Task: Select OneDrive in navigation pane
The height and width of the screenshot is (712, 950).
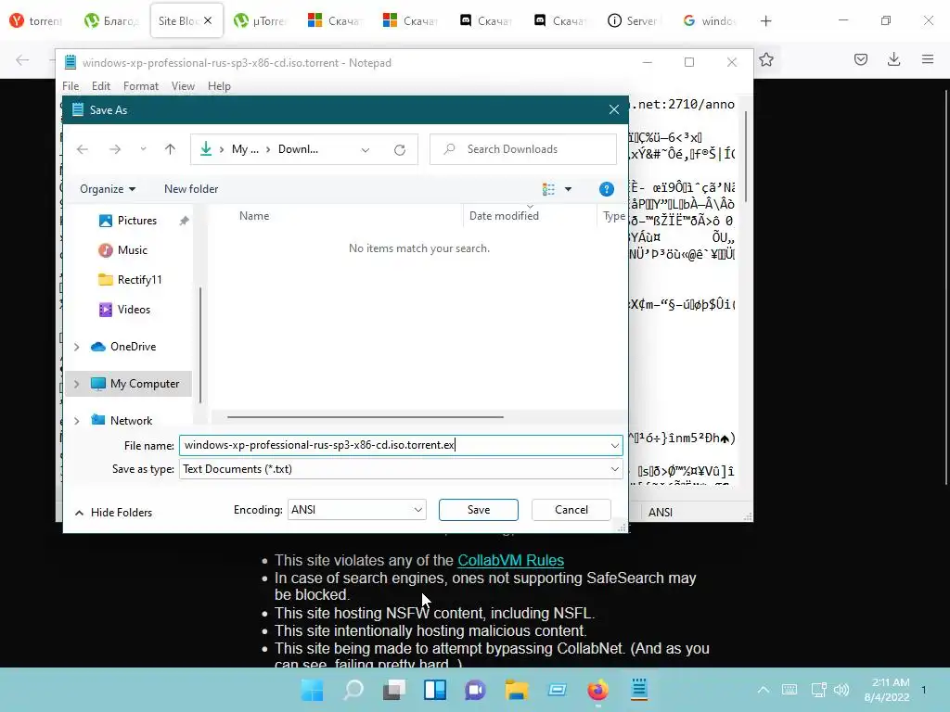Action: coord(133,347)
